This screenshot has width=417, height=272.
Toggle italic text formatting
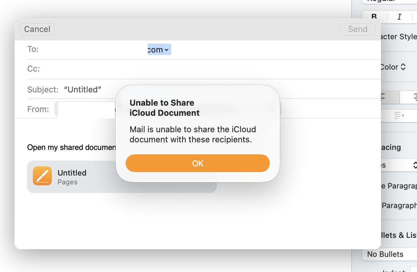(399, 17)
